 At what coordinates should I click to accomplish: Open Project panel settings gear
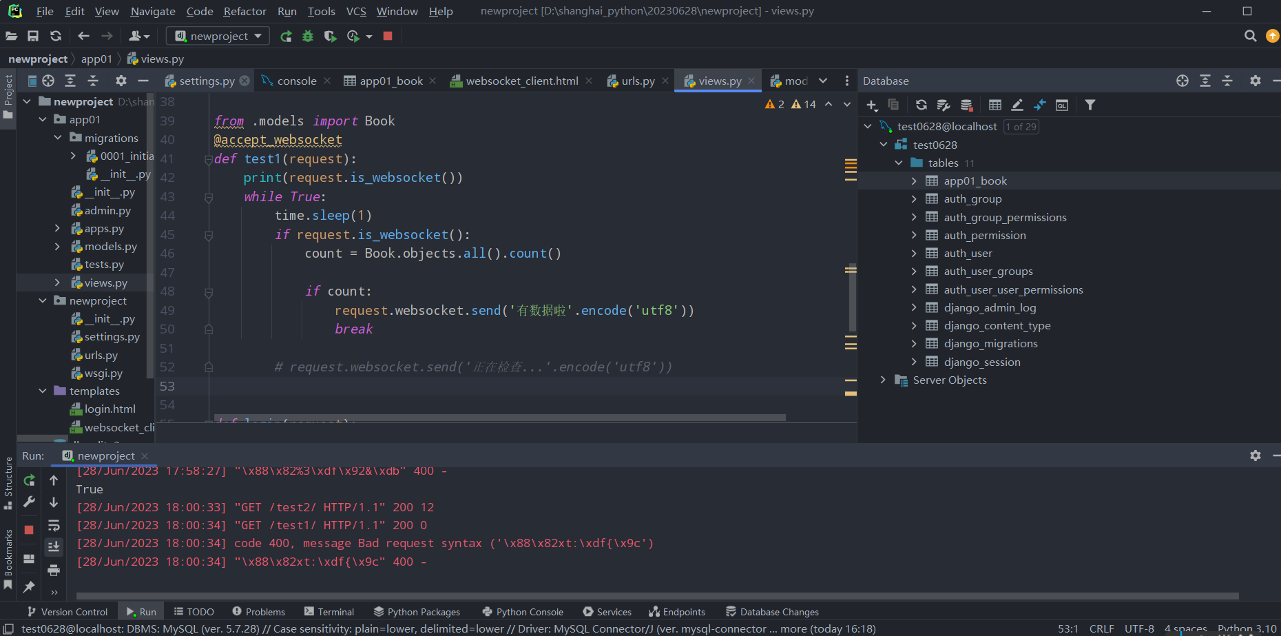(x=121, y=81)
